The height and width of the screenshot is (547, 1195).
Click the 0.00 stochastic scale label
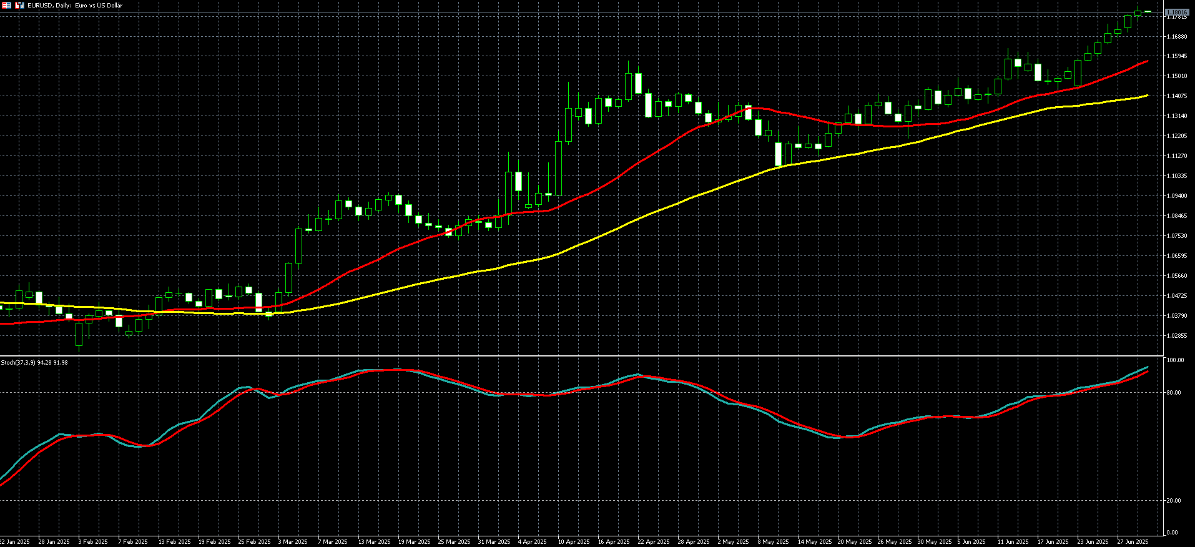click(1173, 533)
